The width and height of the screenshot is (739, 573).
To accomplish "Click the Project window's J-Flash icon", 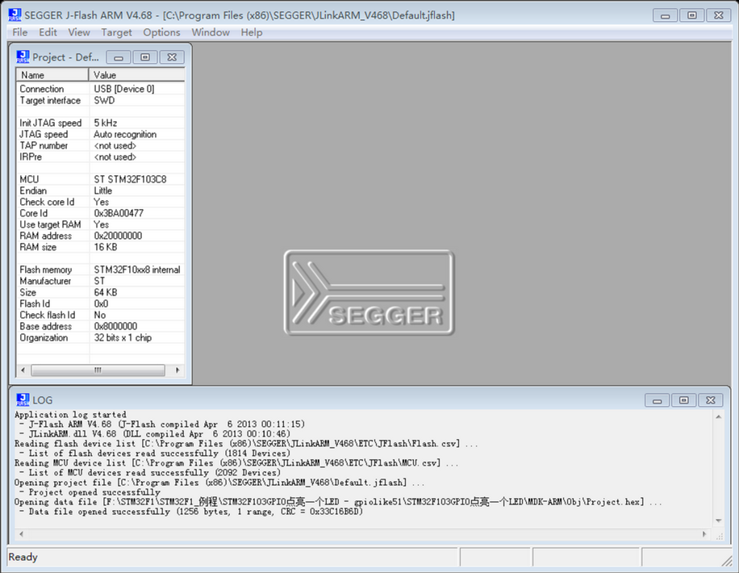I will (x=23, y=57).
